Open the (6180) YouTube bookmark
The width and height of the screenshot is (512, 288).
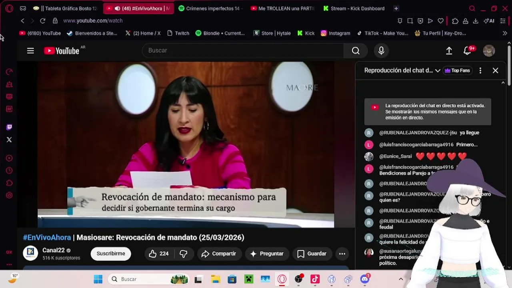click(x=40, y=33)
